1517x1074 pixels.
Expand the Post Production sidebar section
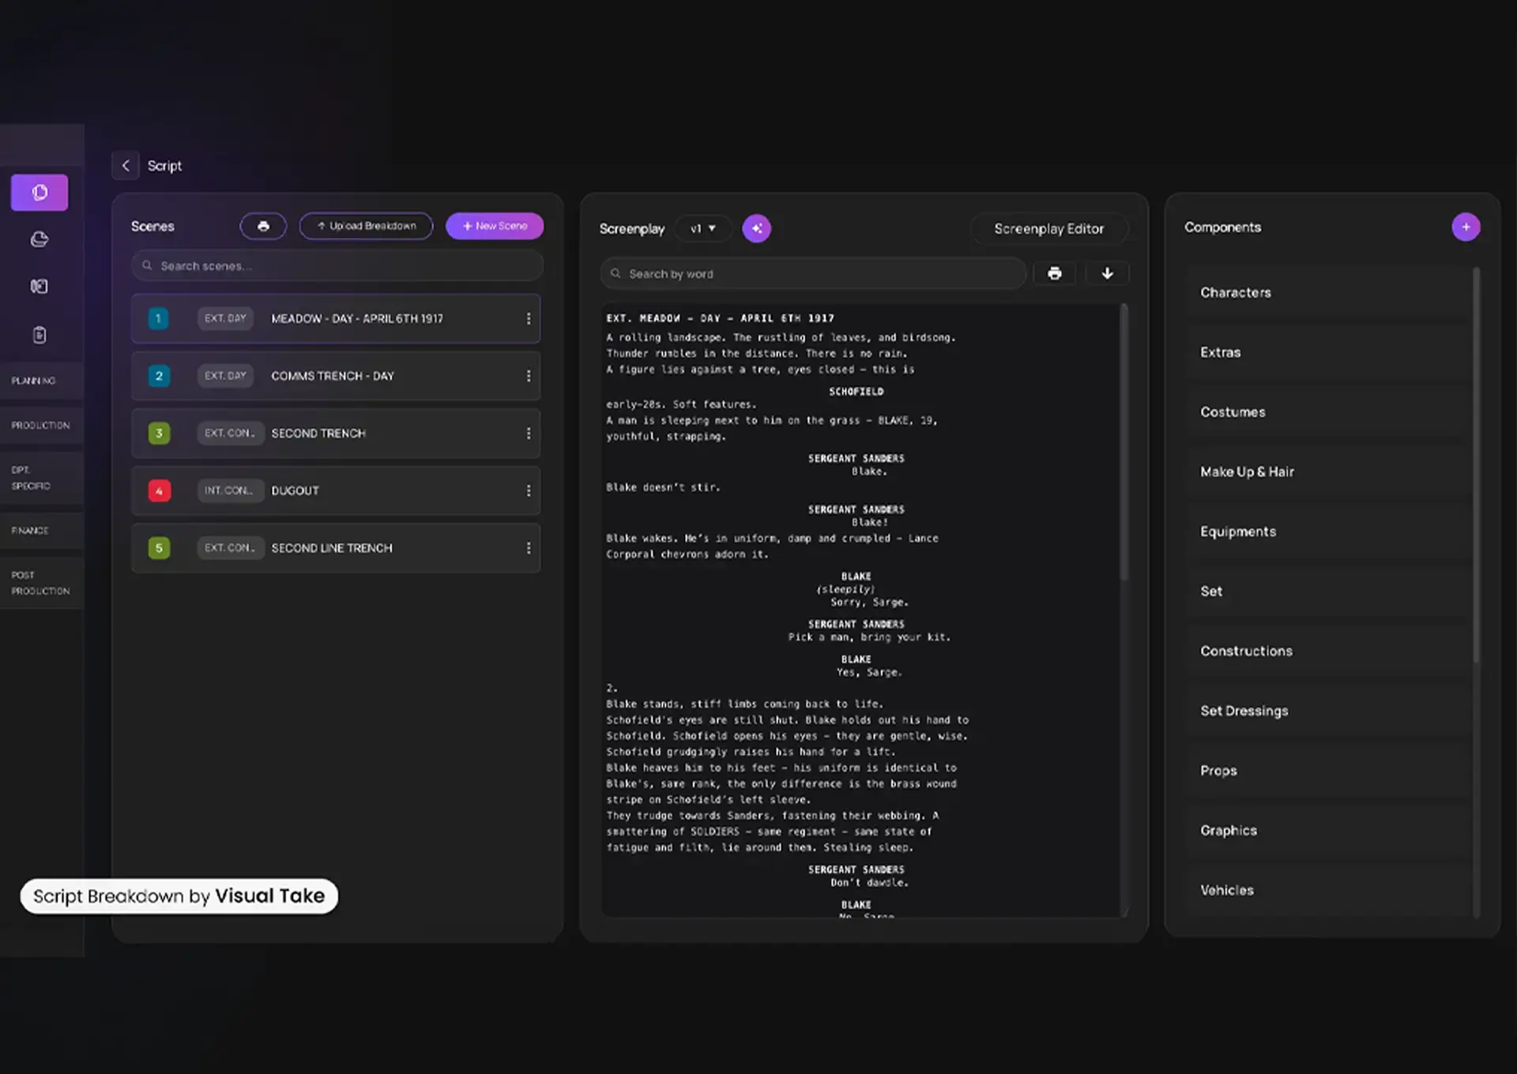42,583
